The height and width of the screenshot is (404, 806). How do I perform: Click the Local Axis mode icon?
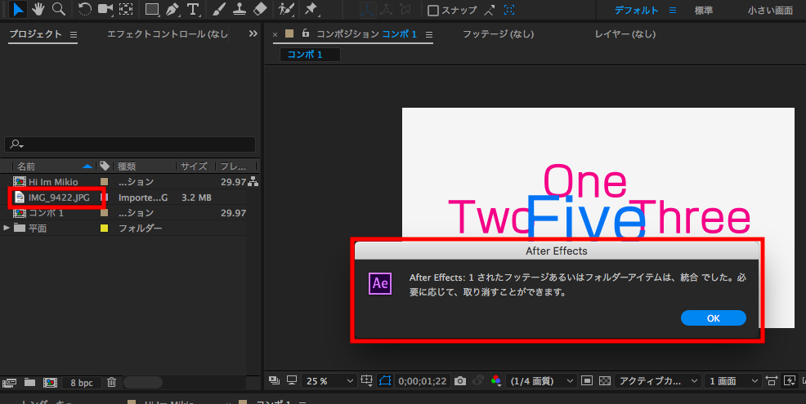pos(367,10)
